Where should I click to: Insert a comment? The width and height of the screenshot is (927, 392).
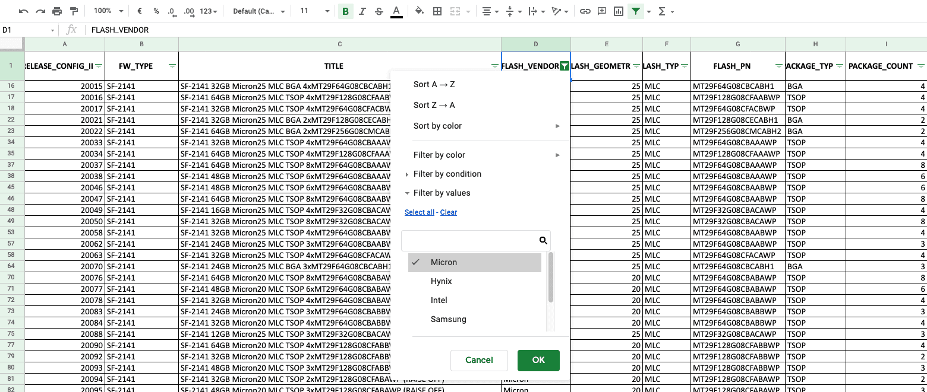click(x=602, y=11)
